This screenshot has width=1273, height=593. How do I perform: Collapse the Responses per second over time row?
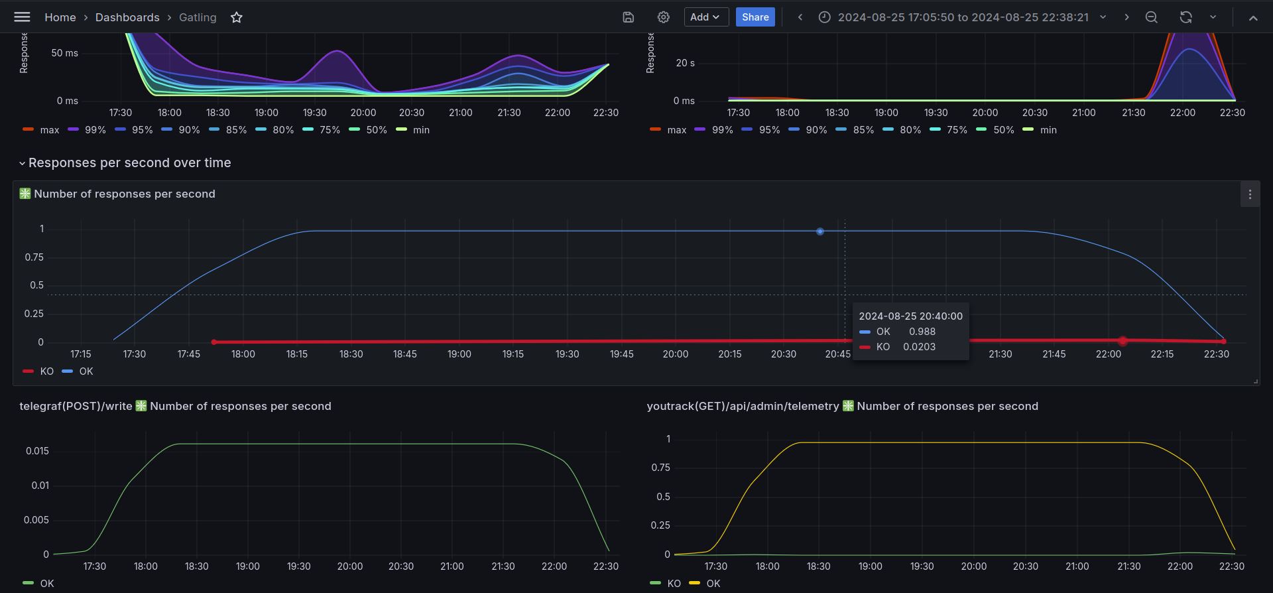tap(125, 163)
